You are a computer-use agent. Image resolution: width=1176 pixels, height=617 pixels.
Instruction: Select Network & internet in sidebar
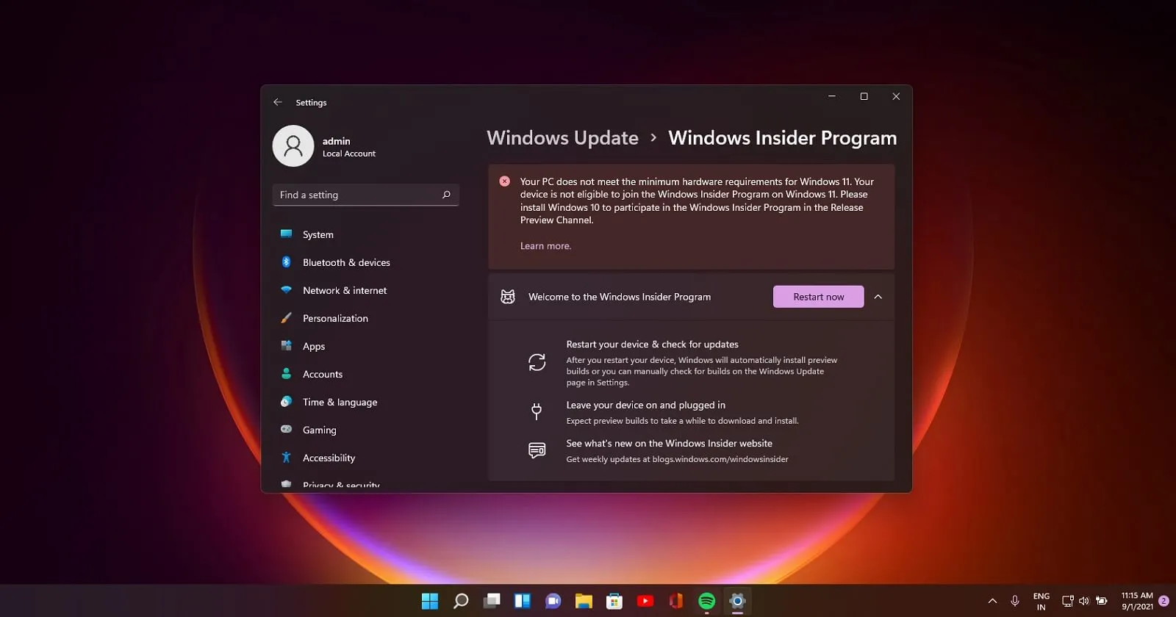[344, 290]
